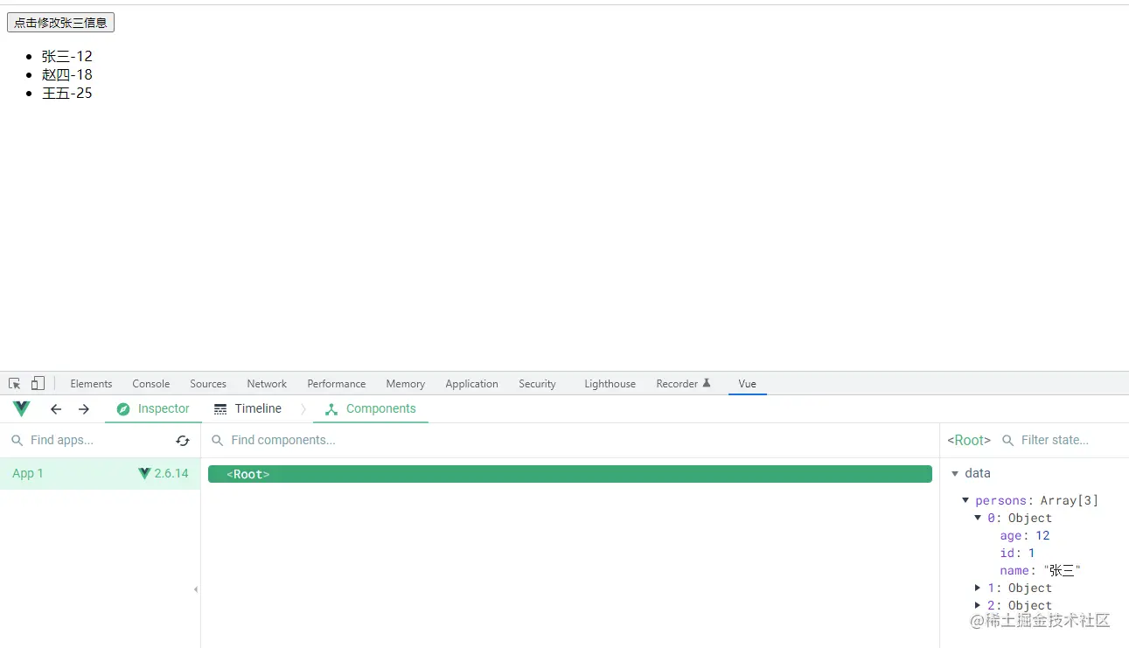The image size is (1129, 648).
Task: Switch to the Timeline view
Action: point(247,408)
